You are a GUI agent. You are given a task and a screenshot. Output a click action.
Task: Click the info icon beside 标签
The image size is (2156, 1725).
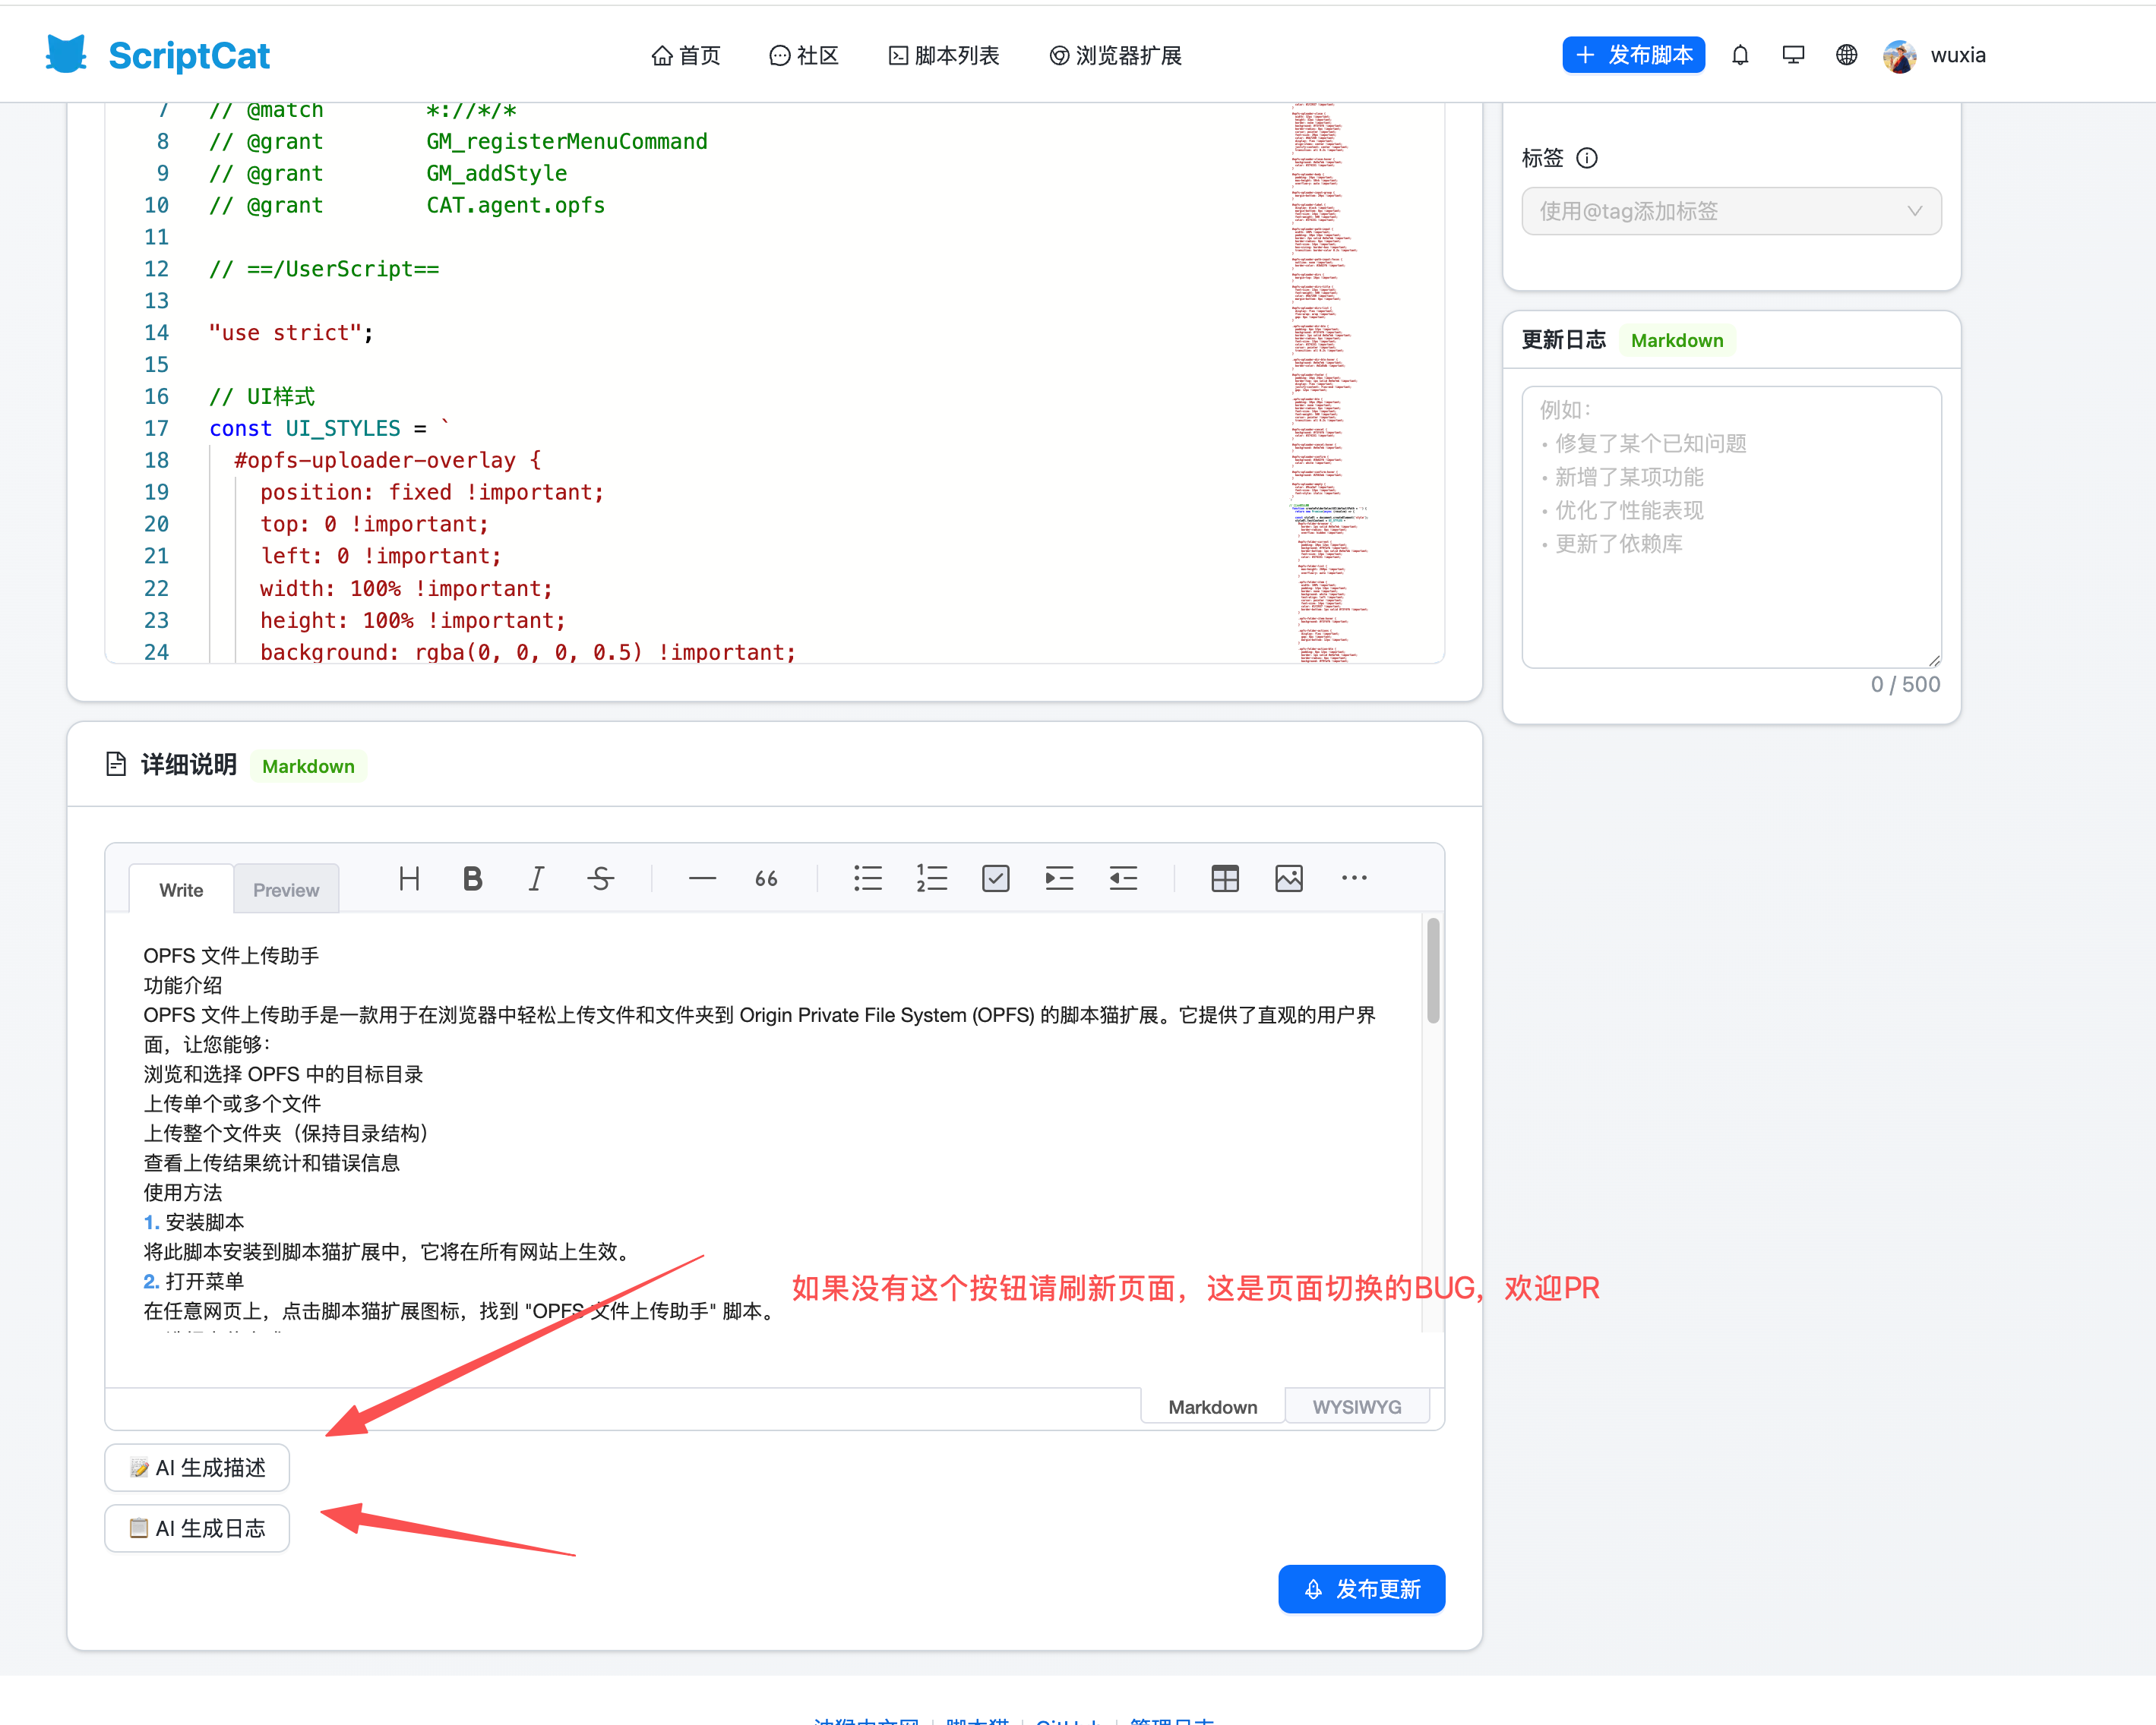point(1587,158)
